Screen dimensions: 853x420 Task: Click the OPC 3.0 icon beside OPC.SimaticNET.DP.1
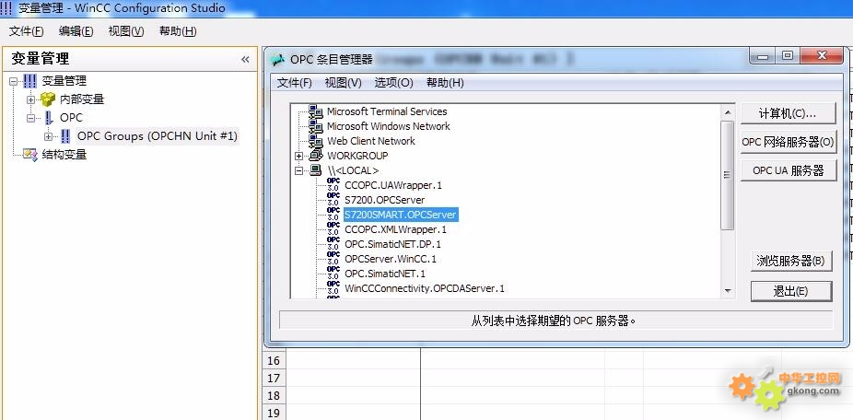click(x=333, y=244)
